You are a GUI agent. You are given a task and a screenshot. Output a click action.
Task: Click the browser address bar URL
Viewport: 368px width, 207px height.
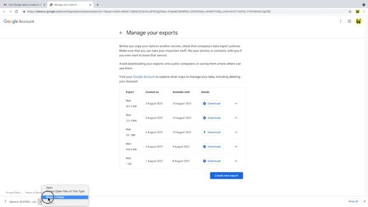(149, 11)
